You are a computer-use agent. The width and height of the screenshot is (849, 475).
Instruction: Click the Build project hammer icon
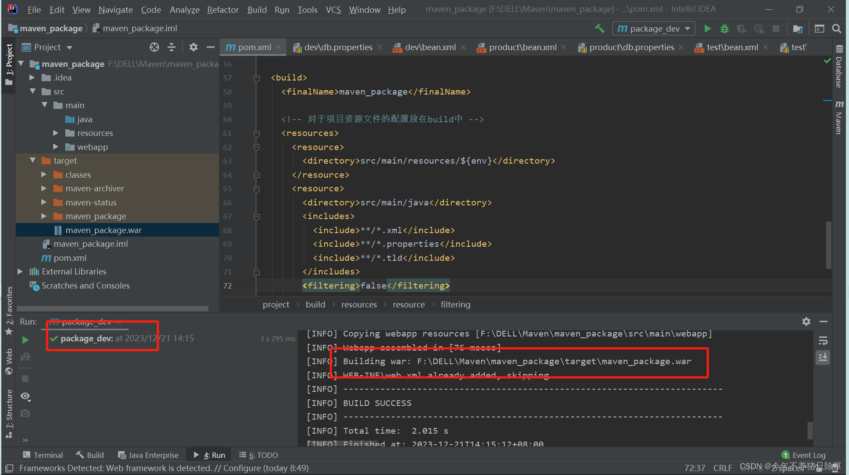coord(600,29)
